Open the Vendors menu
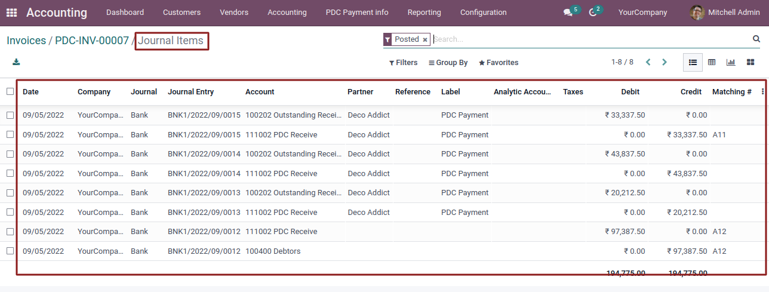 point(234,13)
